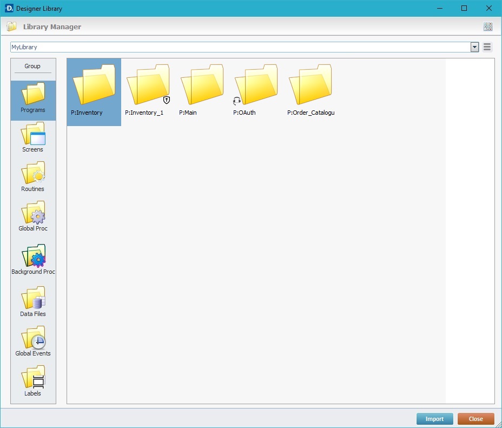
Task: Select the P:Inventory program folder
Action: tap(94, 91)
